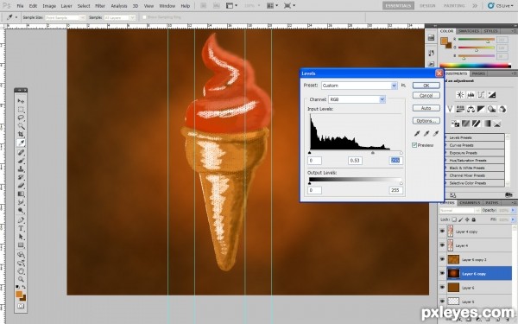This screenshot has height=324, width=518.
Task: Click OK in Levels dialog
Action: coord(426,86)
